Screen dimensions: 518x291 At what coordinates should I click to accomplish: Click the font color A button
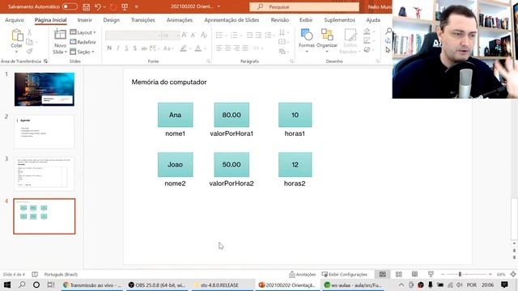[x=197, y=48]
